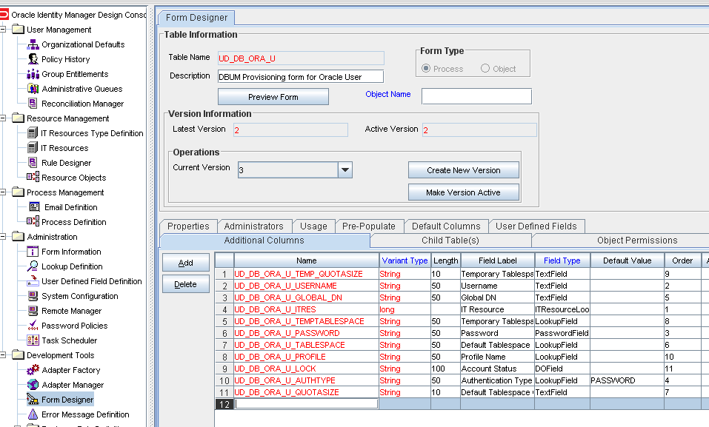Open User Defined Field Definition icon
709x427 pixels.
[33, 281]
